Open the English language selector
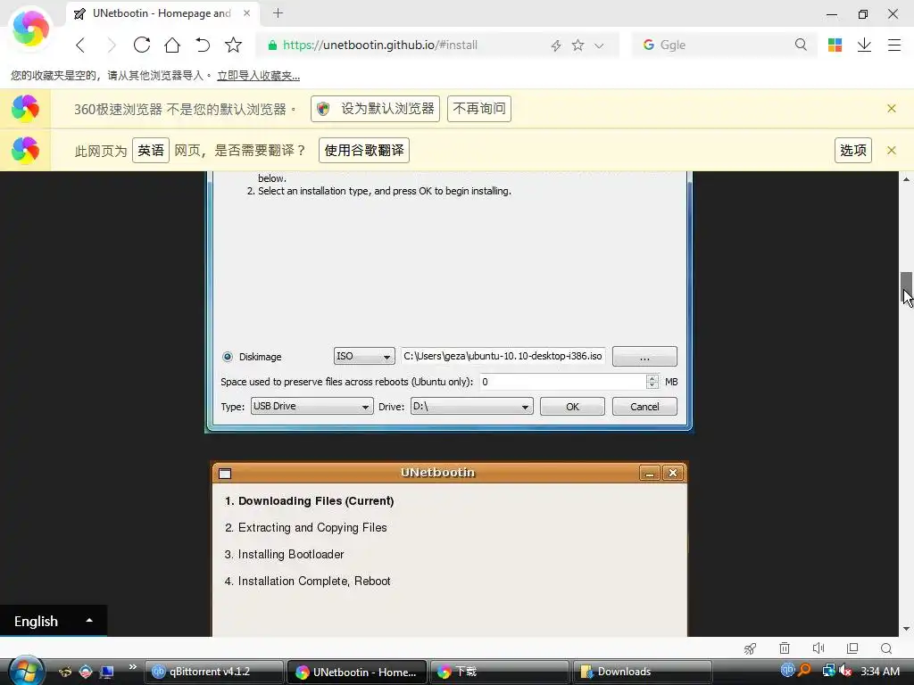This screenshot has height=685, width=914. pyautogui.click(x=53, y=621)
